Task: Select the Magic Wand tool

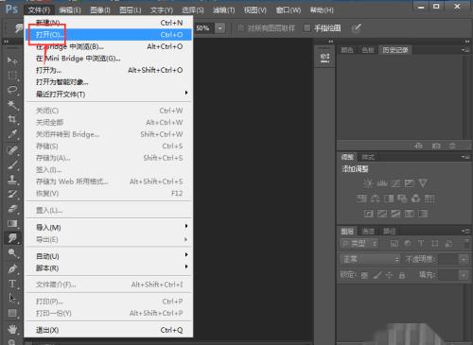Action: click(x=12, y=105)
